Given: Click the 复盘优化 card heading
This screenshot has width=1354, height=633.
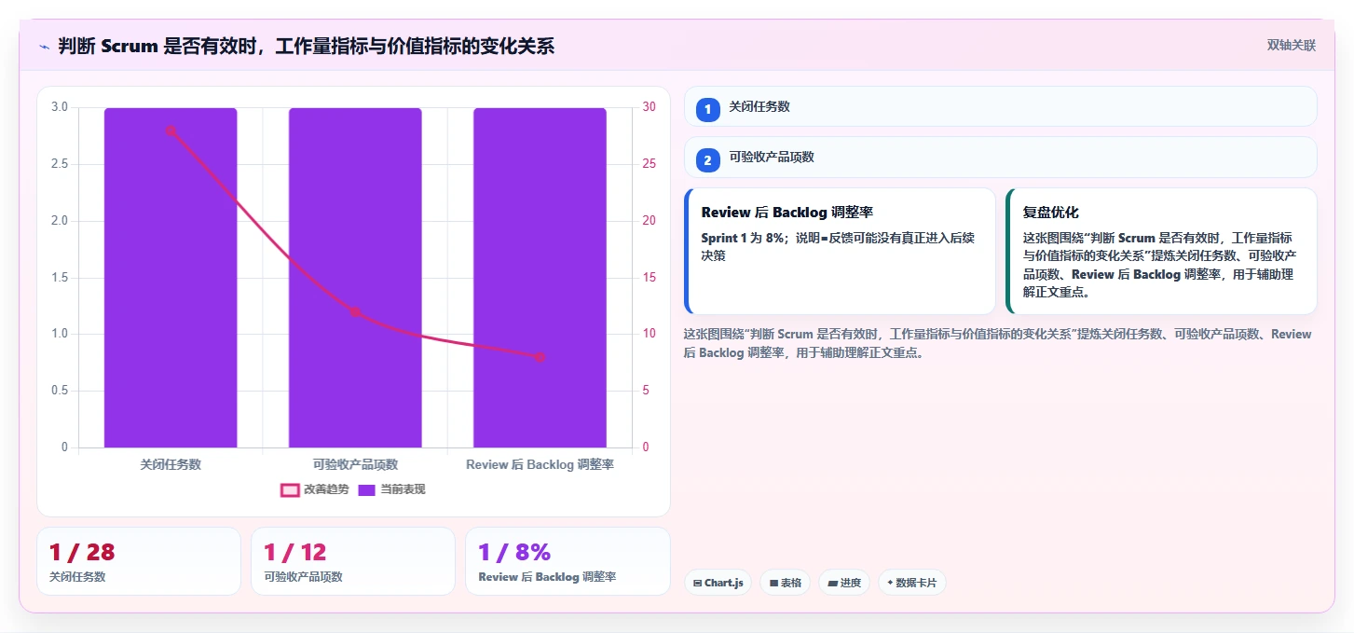Looking at the screenshot, I should (1050, 213).
